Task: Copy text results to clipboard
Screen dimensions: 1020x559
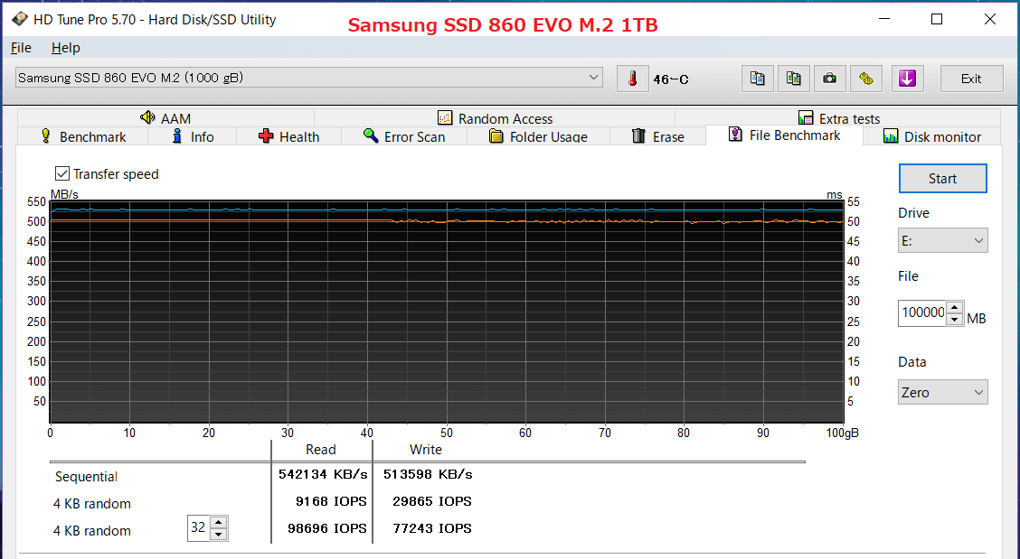Action: (757, 79)
